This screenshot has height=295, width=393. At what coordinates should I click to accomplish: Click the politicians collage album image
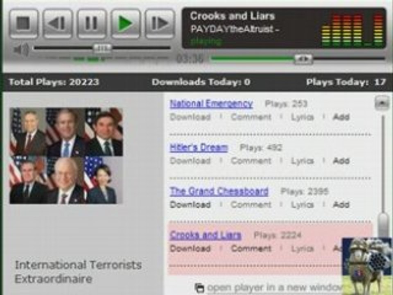[66, 156]
